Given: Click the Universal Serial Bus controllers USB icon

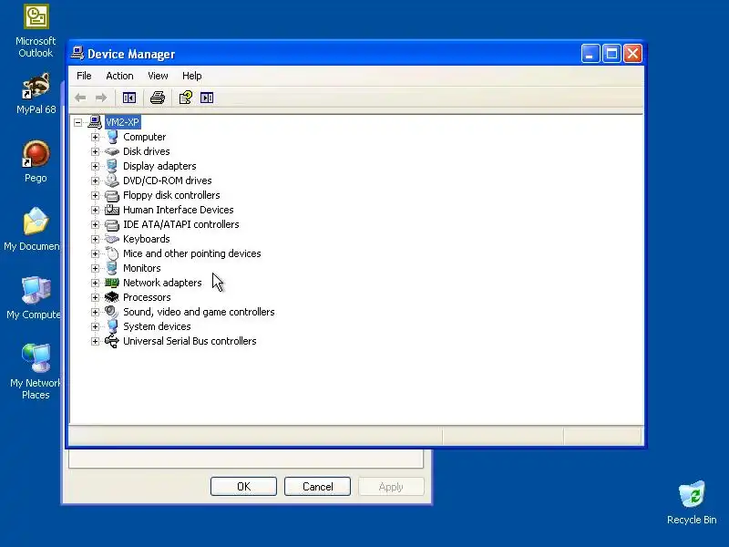Looking at the screenshot, I should [112, 341].
